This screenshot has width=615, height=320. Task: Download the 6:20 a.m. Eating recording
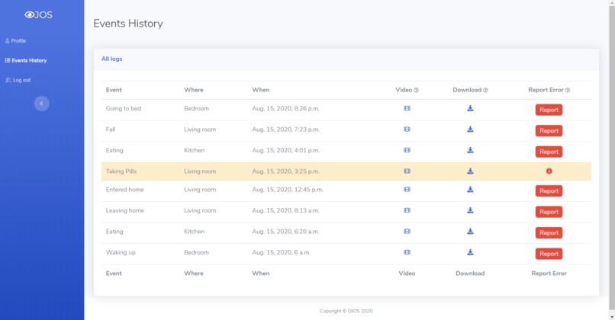point(470,231)
